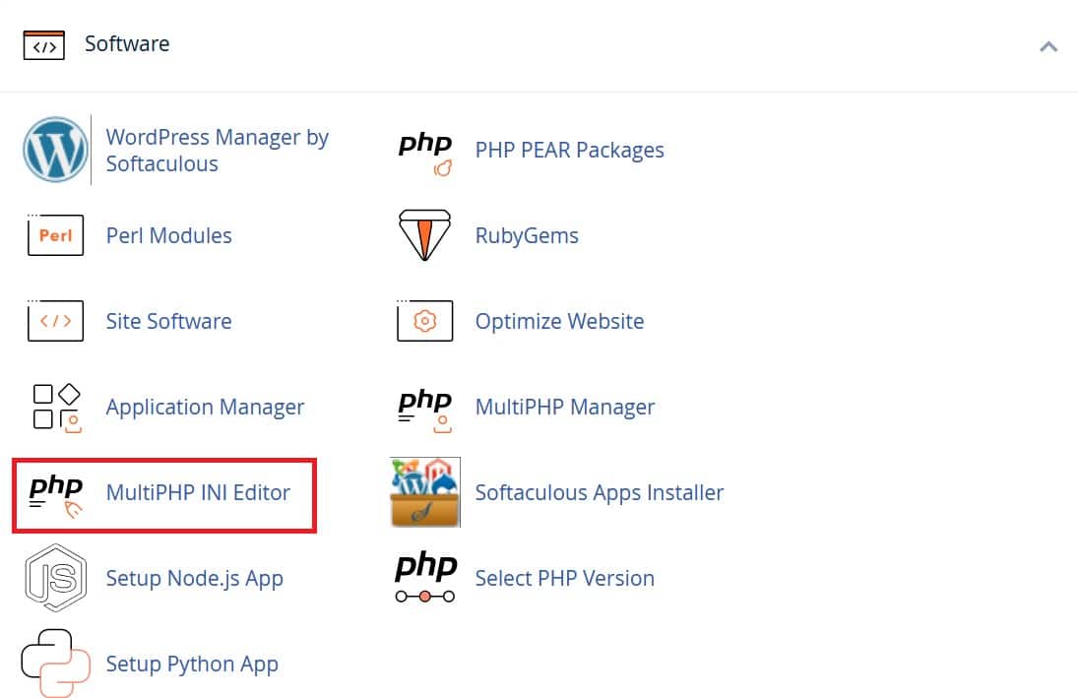
Task: Click the Software section header icon
Action: [x=43, y=43]
